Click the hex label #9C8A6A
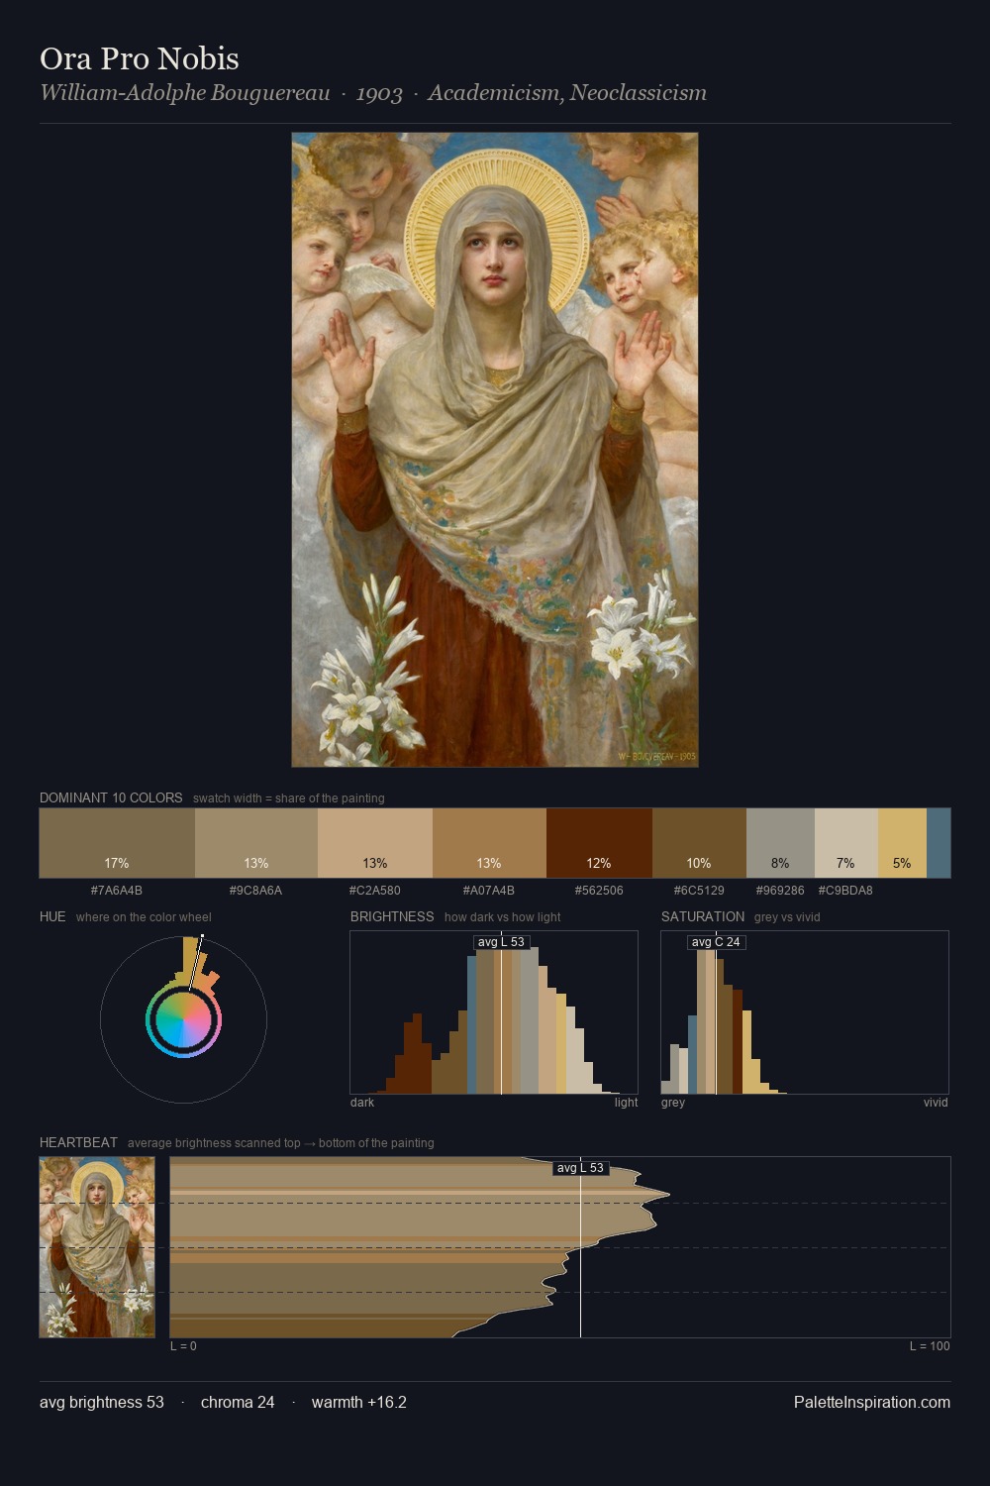 [x=256, y=891]
